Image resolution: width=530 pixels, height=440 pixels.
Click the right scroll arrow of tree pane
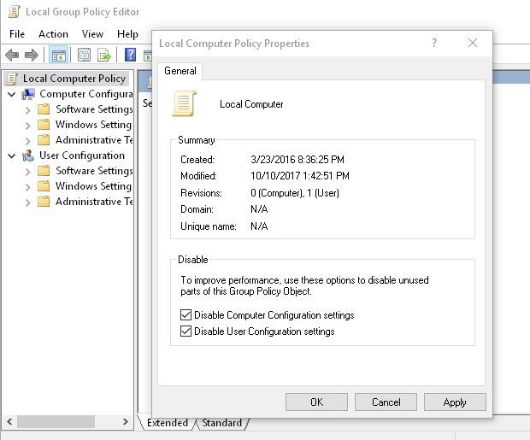pyautogui.click(x=126, y=421)
